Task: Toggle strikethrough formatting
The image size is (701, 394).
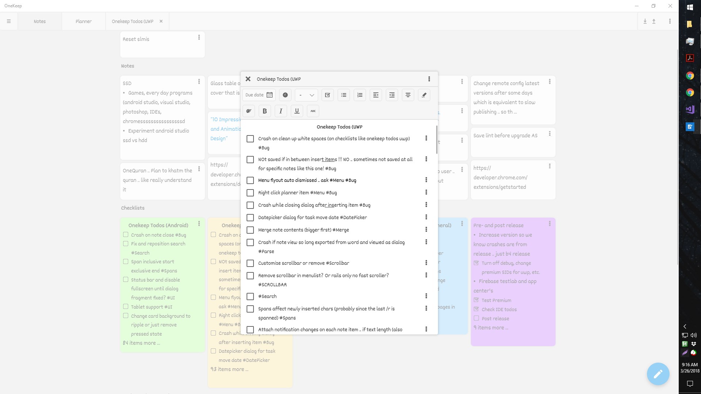Action: 313,111
